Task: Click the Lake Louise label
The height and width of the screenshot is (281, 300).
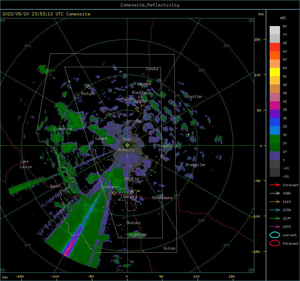Action: (26, 164)
